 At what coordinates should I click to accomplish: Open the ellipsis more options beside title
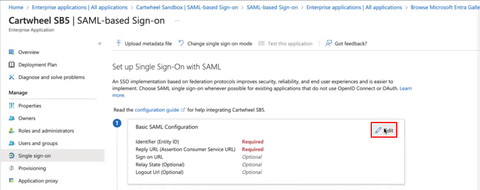[x=177, y=21]
